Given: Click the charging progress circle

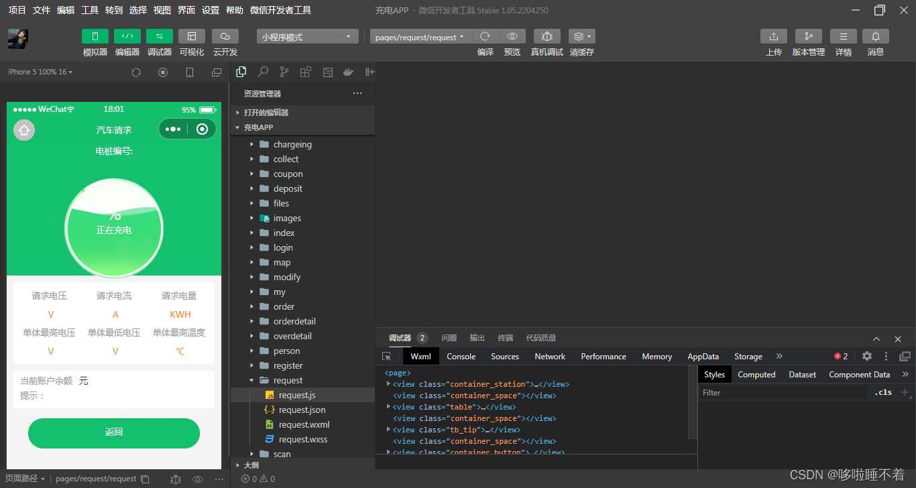Looking at the screenshot, I should coord(114,229).
